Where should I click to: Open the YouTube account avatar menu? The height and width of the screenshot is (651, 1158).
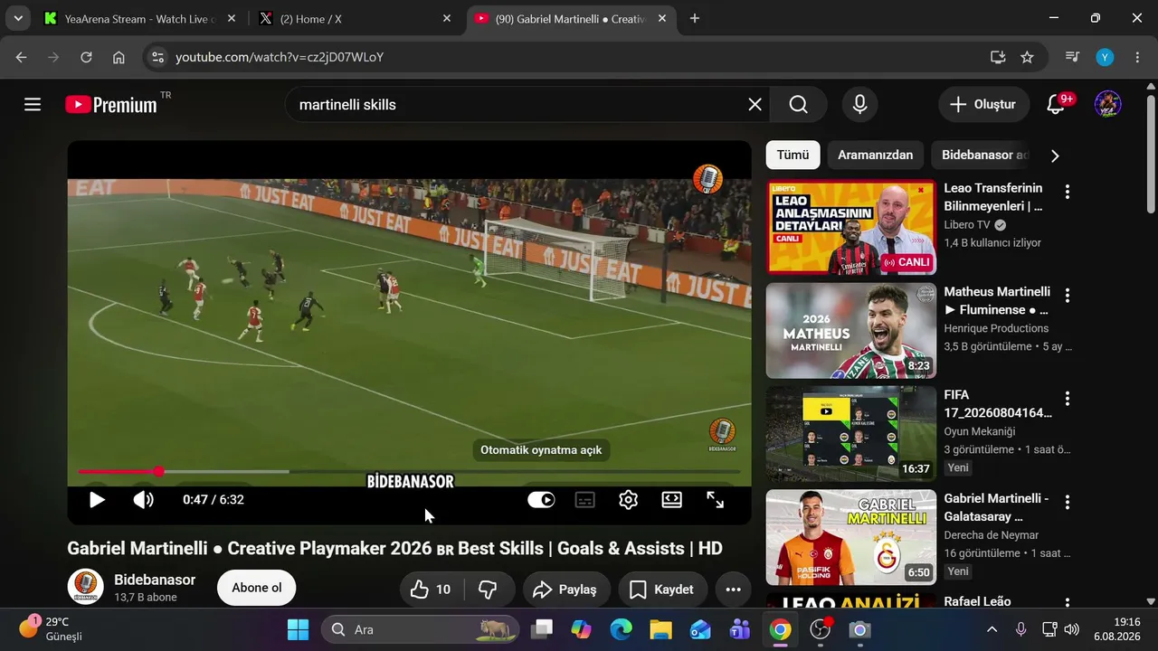coord(1107,105)
